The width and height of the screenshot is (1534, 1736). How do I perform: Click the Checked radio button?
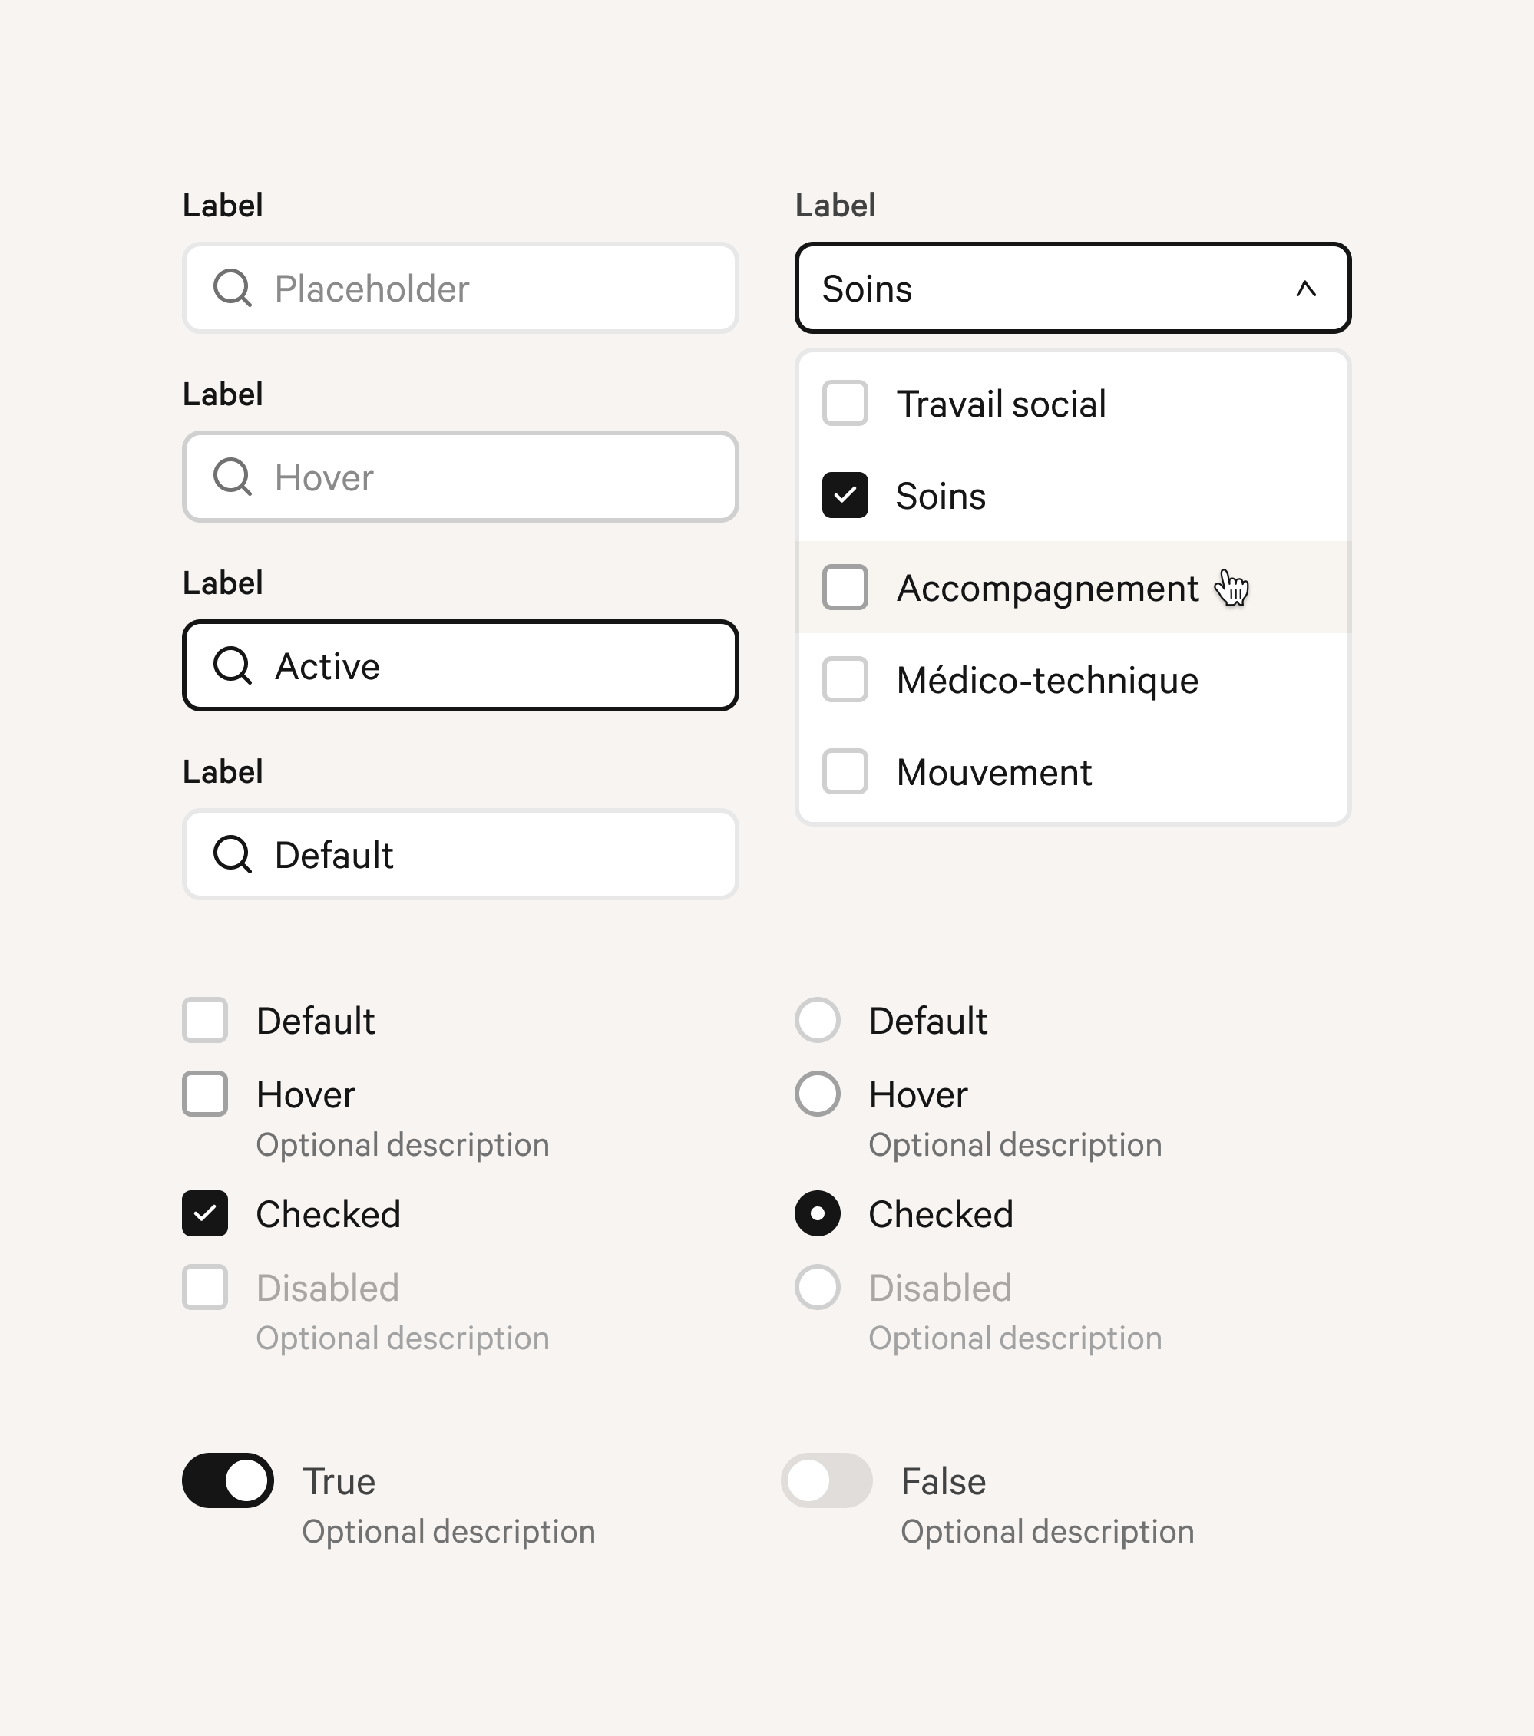click(818, 1213)
